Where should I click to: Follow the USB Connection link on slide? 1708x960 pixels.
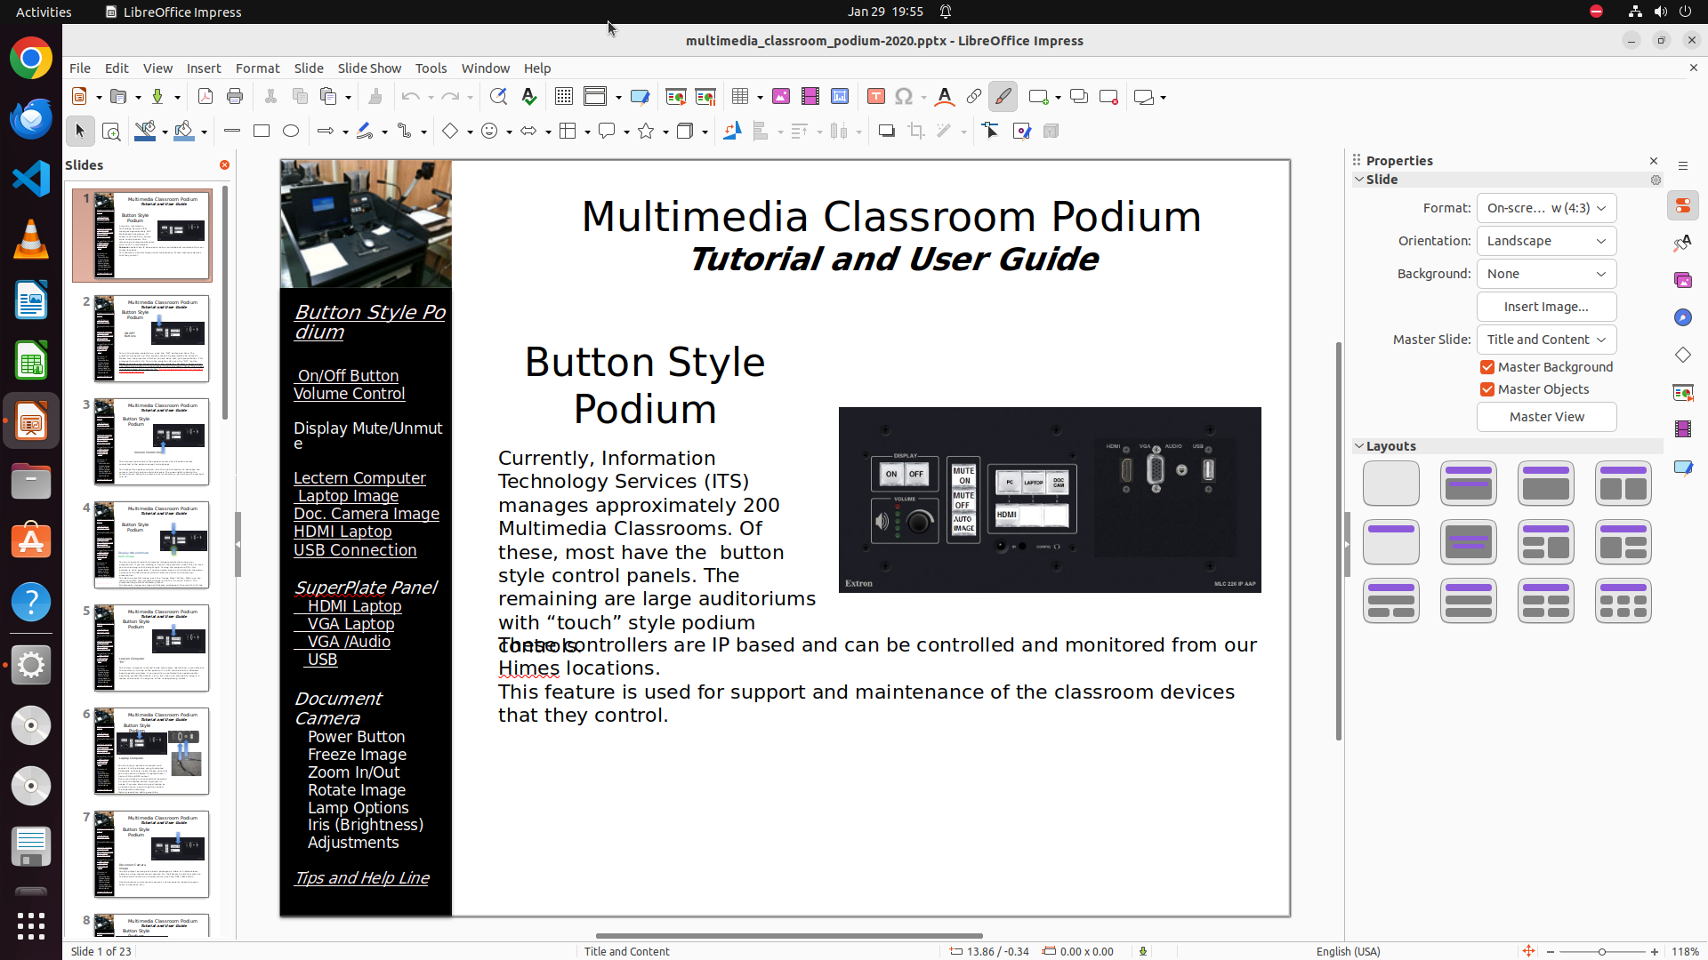[355, 550]
